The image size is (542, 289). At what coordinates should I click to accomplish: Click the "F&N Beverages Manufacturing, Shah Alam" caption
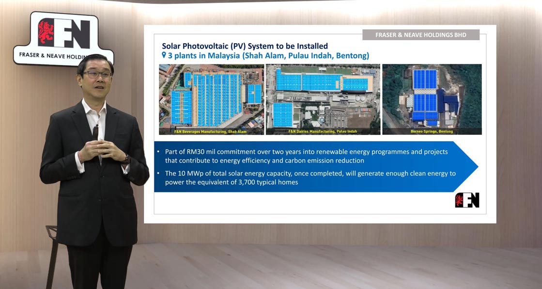pyautogui.click(x=210, y=131)
